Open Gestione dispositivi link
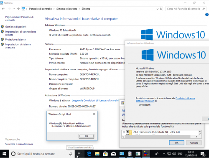This screenshot has height=158, width=209. point(16,27)
